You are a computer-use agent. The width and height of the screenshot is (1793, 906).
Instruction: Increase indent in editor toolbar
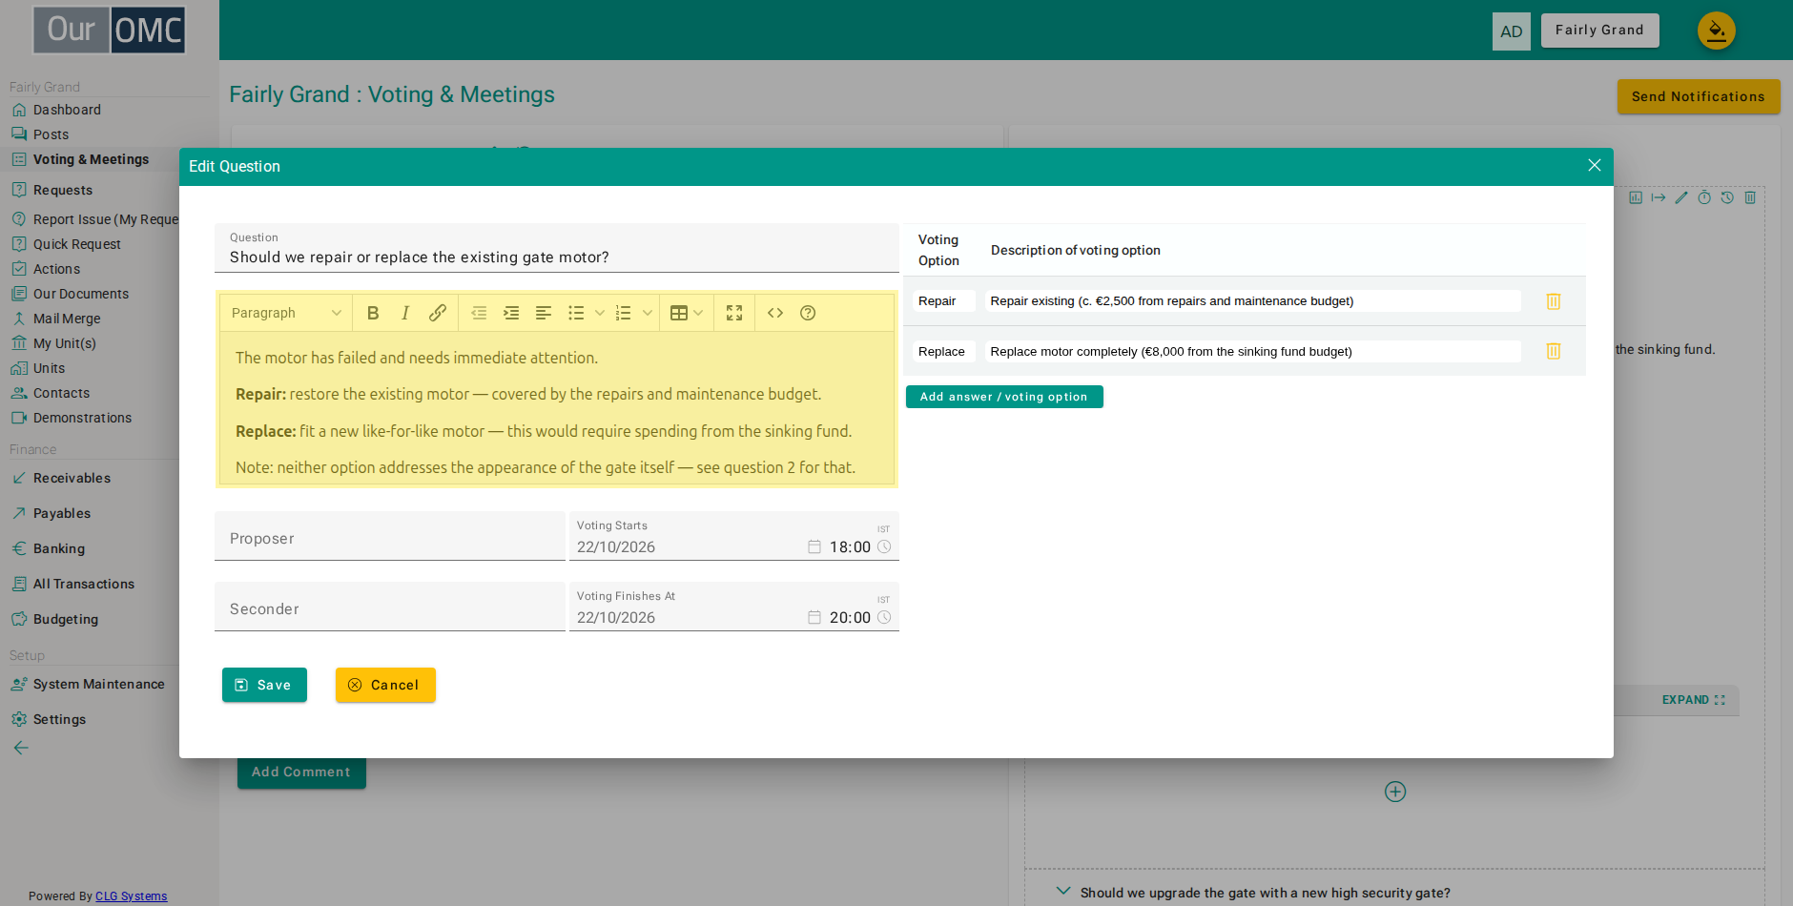coord(511,313)
